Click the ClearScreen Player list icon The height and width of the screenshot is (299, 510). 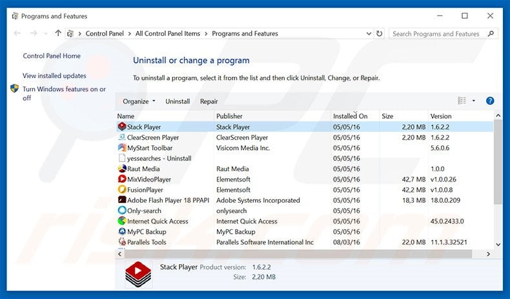[122, 137]
